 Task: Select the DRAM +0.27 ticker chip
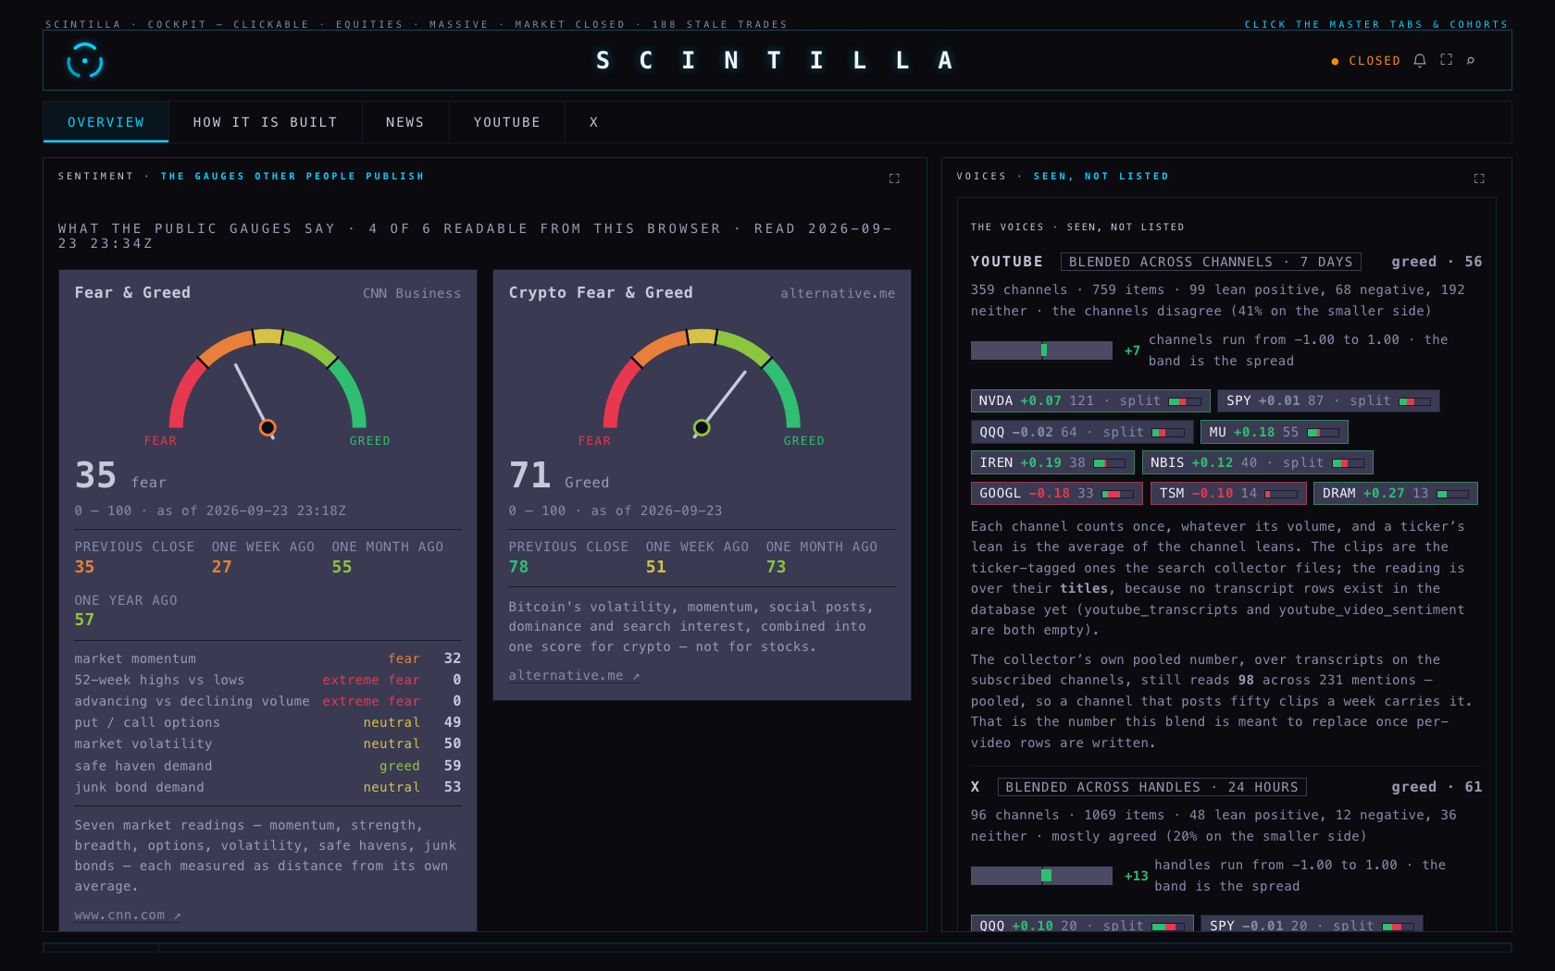1395,494
